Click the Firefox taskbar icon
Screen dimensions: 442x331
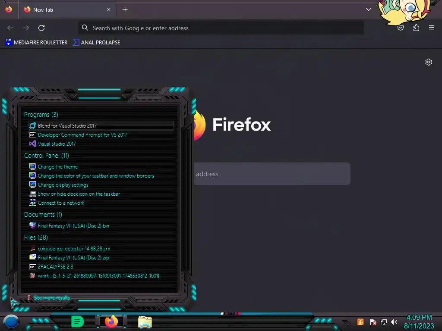click(111, 322)
